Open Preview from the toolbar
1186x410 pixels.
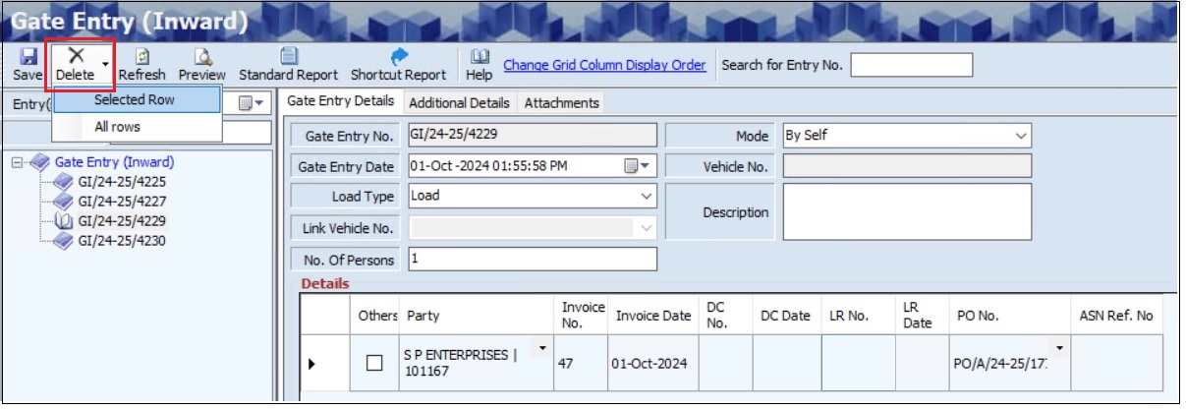201,58
